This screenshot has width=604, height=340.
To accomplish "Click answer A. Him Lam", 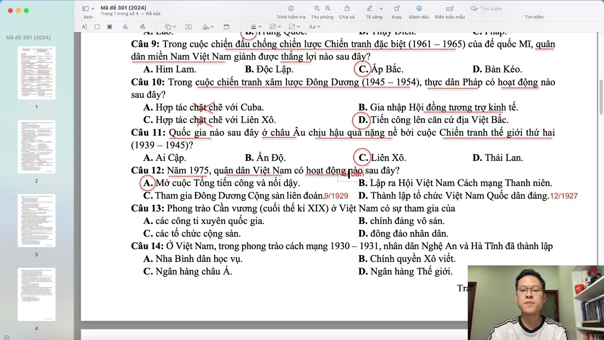I will 170,69.
